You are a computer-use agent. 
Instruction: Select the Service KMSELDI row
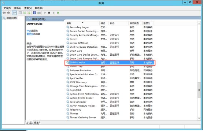[110, 43]
